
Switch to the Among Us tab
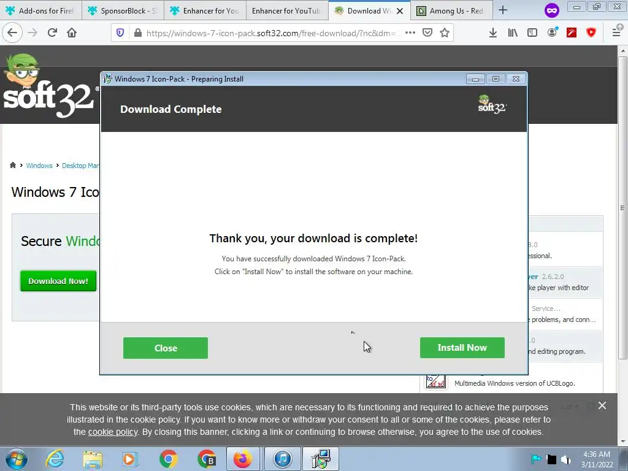(x=451, y=11)
